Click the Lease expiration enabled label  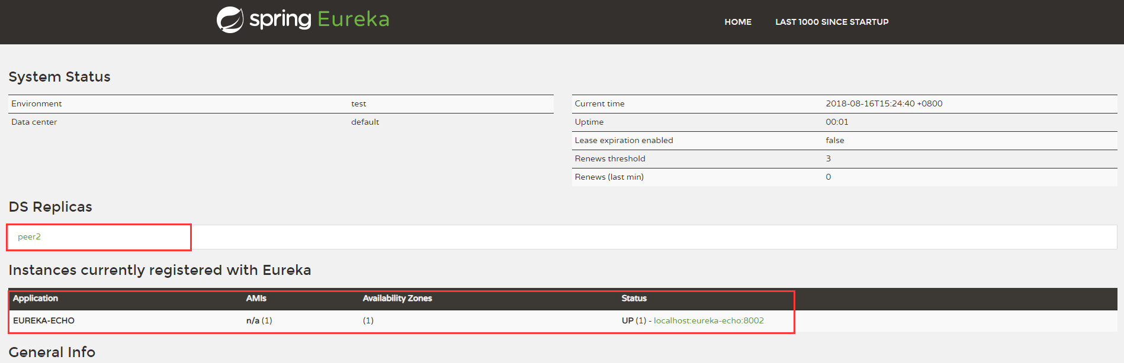pyautogui.click(x=624, y=140)
